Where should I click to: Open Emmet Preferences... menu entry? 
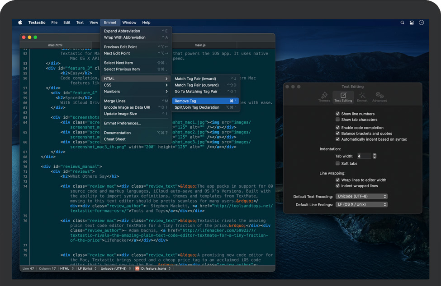pyautogui.click(x=122, y=123)
